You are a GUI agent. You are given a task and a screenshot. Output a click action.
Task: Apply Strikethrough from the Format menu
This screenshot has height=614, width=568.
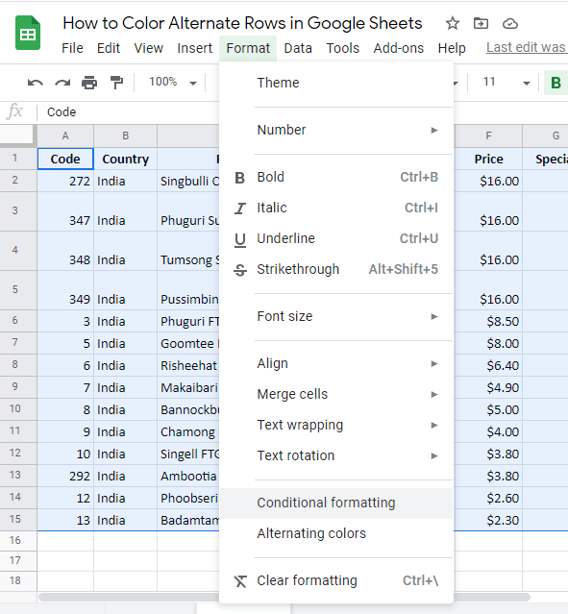coord(336,269)
